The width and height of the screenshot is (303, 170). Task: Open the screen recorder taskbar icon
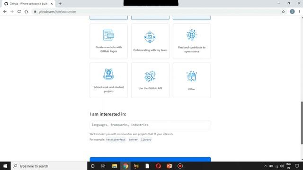180,166
